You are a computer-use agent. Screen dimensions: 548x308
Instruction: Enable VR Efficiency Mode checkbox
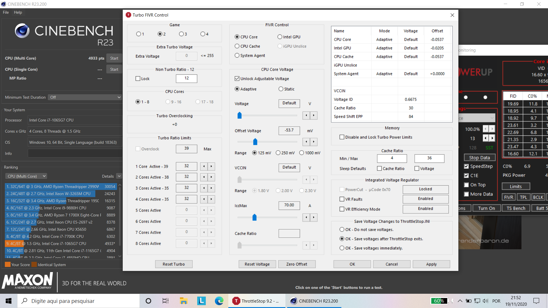(360, 209)
